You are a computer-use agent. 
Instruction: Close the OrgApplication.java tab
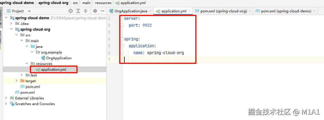tap(150, 11)
